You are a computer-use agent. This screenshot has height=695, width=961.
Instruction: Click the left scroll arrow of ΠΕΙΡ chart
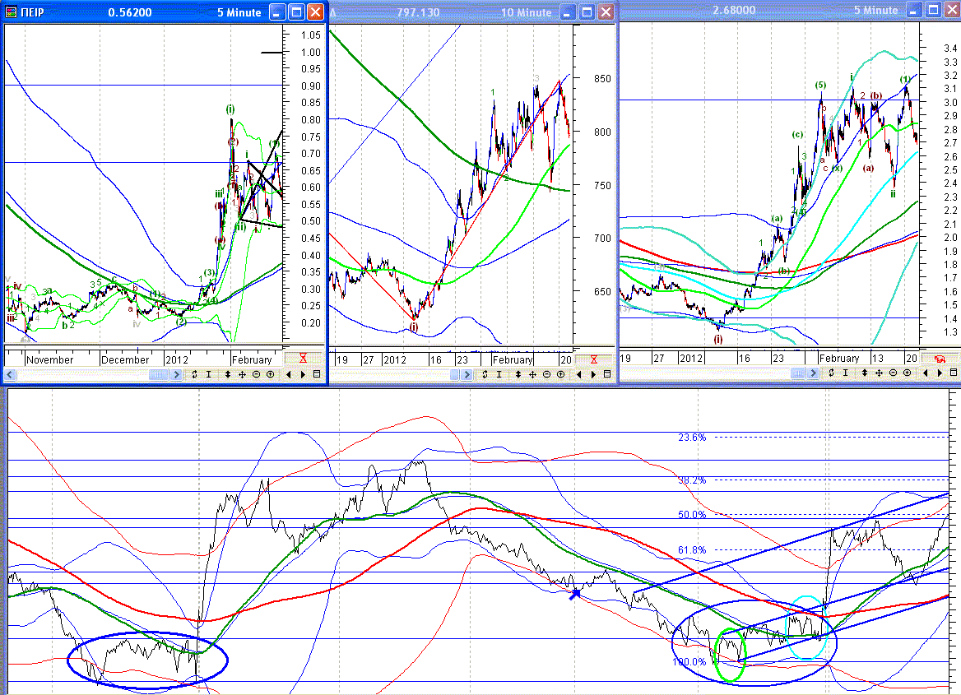[x=10, y=374]
